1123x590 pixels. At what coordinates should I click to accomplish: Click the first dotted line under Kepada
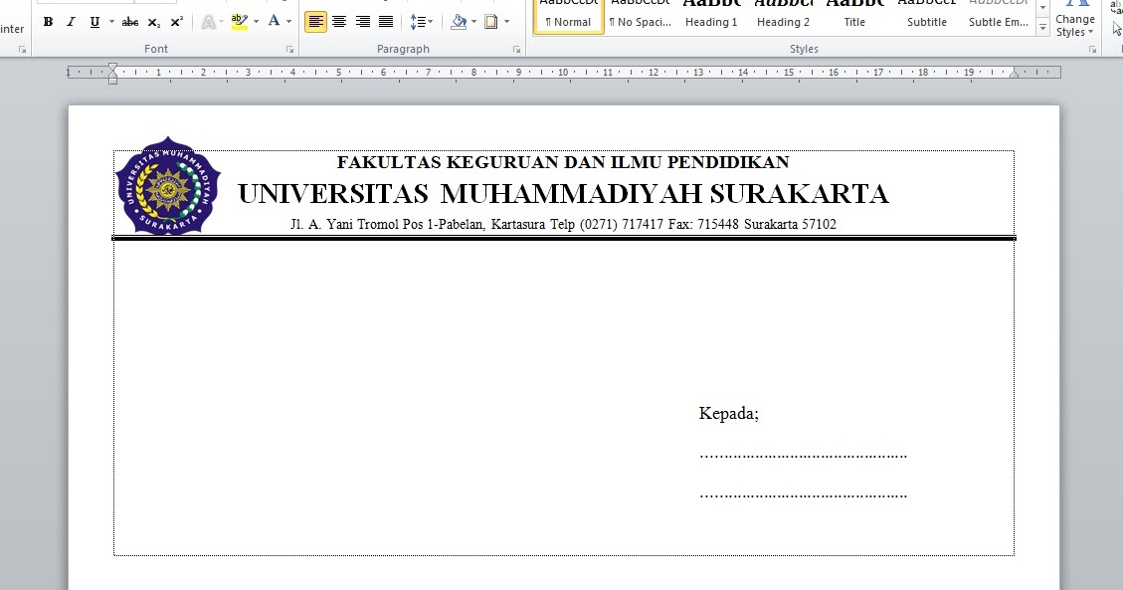pos(803,456)
